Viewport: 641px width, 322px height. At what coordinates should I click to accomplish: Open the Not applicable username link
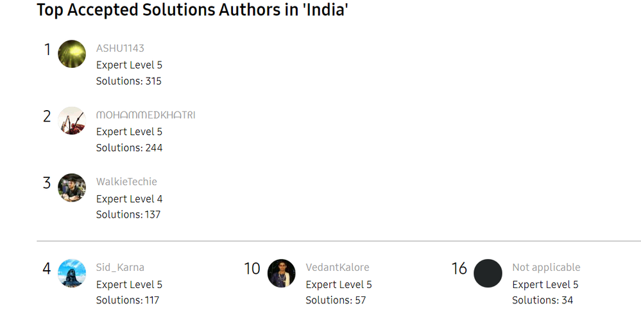tap(546, 268)
